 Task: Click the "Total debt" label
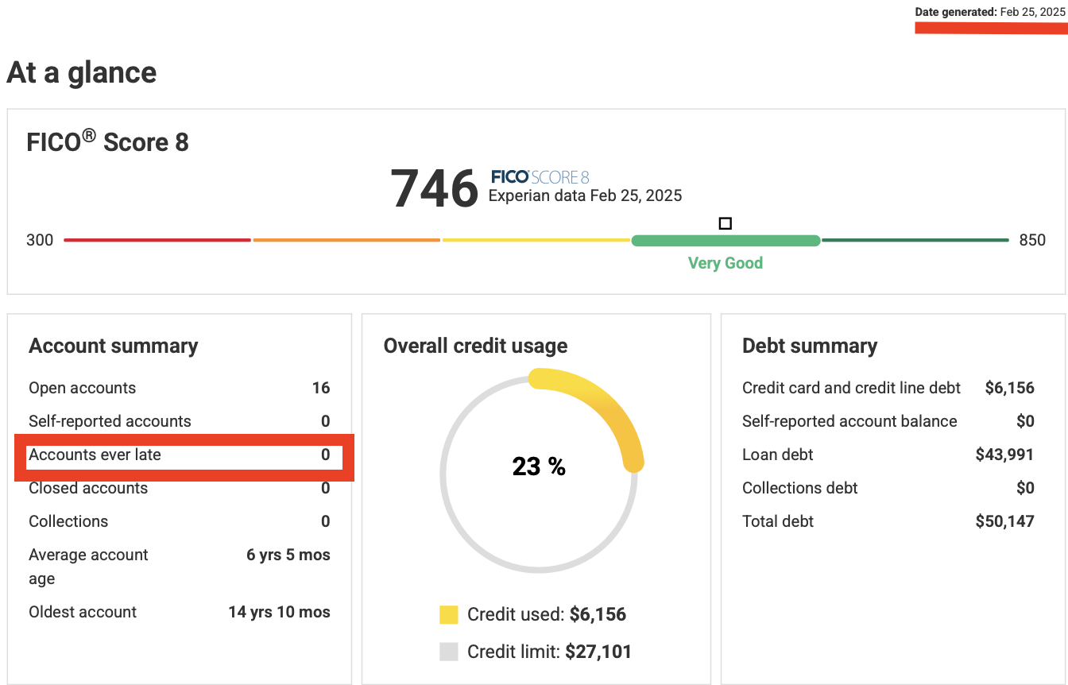pos(778,521)
